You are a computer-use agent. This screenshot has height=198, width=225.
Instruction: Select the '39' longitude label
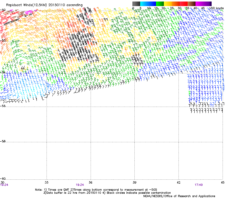coord(134,182)
